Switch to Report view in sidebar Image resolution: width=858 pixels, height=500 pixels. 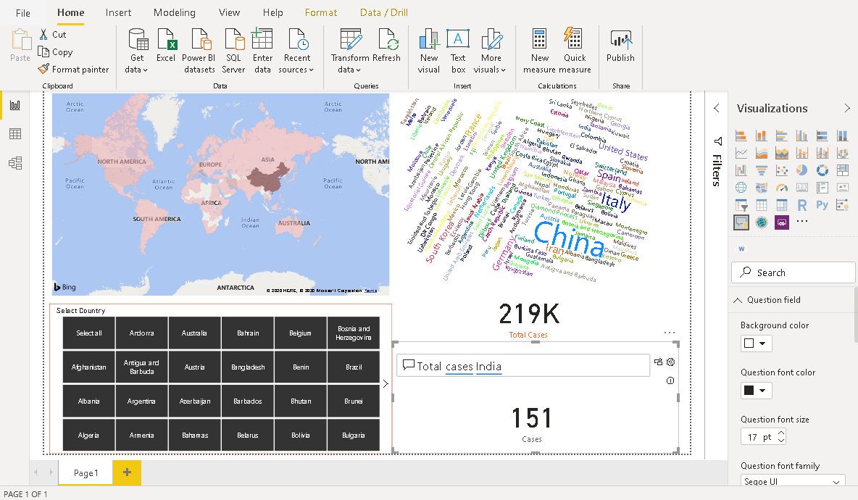[x=15, y=105]
